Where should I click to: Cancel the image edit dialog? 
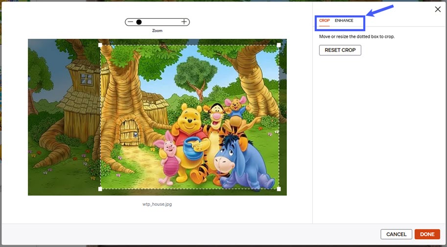(396, 234)
